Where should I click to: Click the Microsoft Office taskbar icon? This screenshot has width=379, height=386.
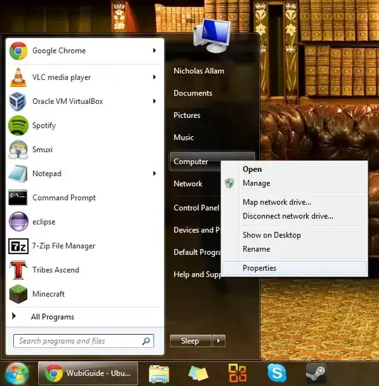(237, 373)
